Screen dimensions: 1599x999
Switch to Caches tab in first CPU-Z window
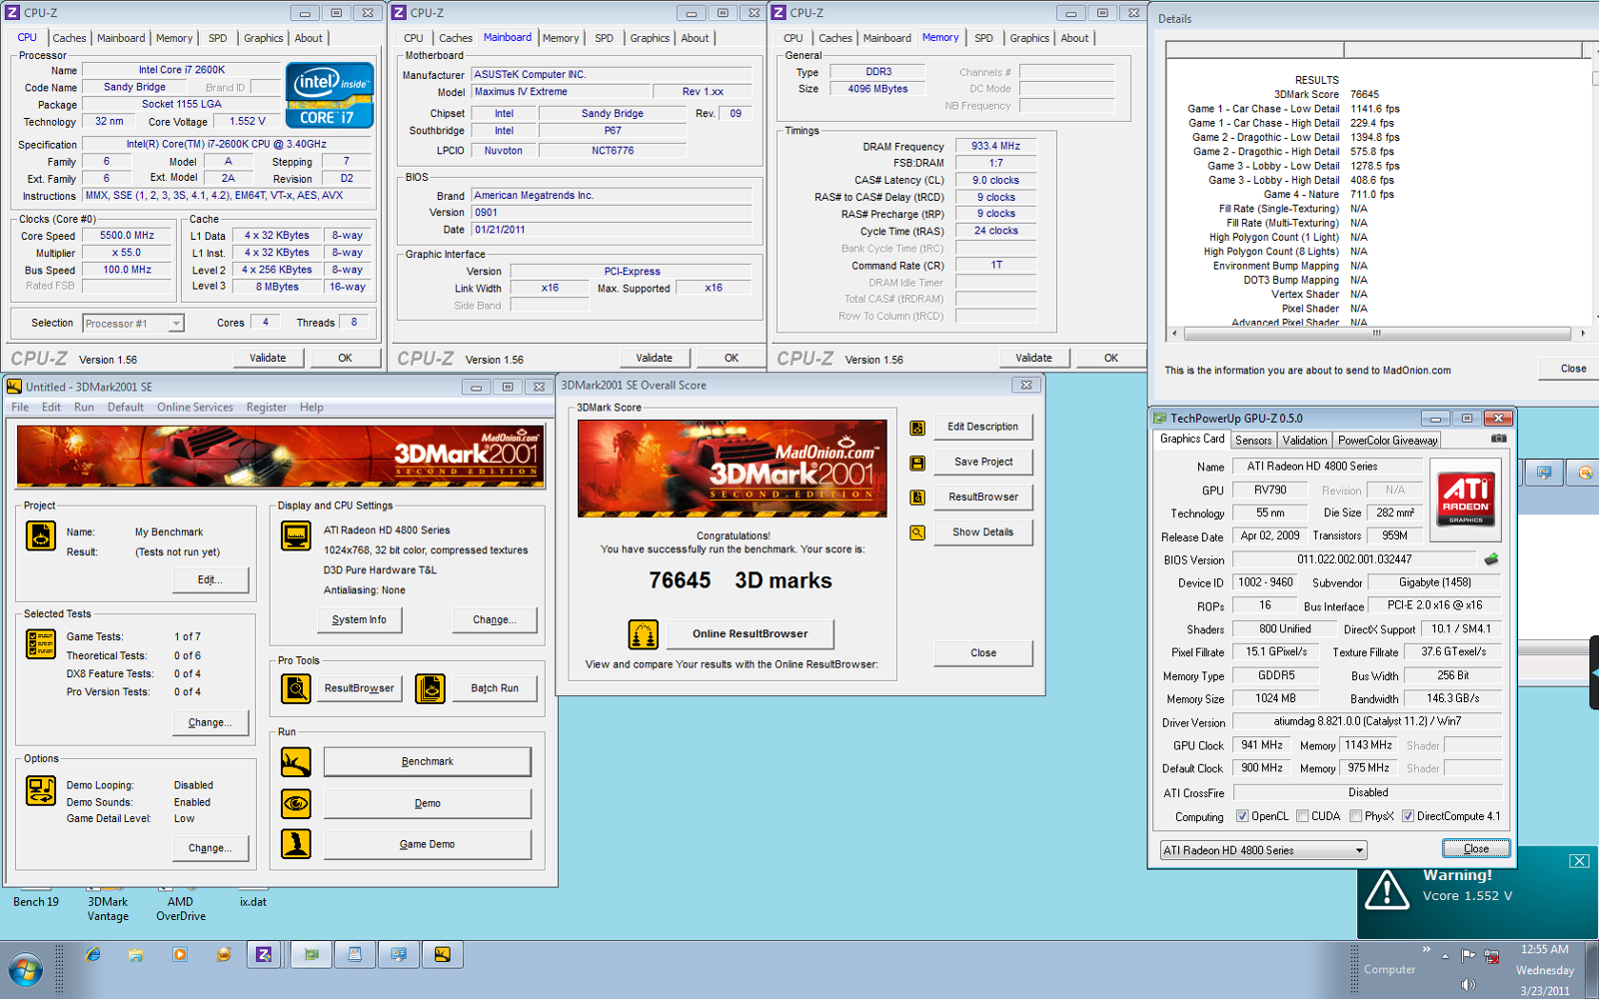coord(69,38)
